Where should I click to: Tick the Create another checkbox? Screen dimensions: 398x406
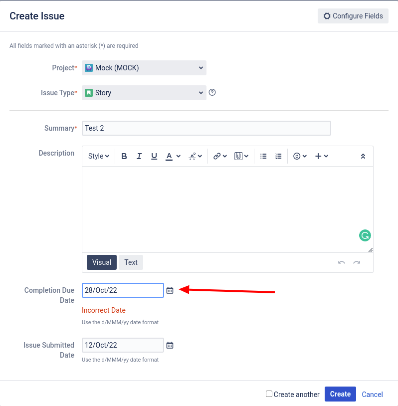click(269, 394)
